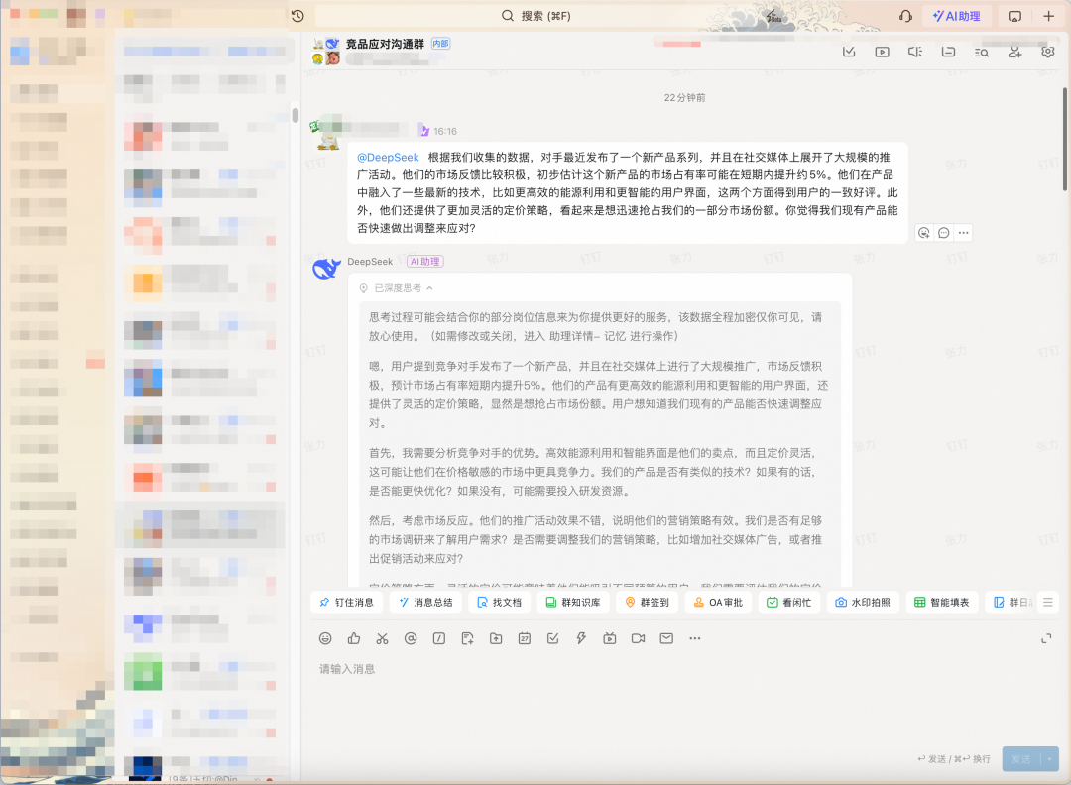Expand more message toolbar options
Screen dimensions: 1071x785
point(695,638)
